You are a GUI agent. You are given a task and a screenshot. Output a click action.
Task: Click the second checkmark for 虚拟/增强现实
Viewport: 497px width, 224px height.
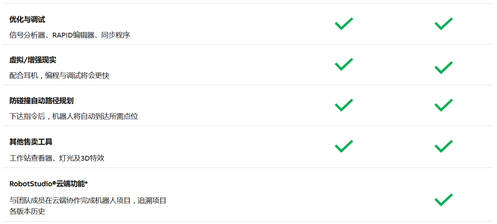443,68
